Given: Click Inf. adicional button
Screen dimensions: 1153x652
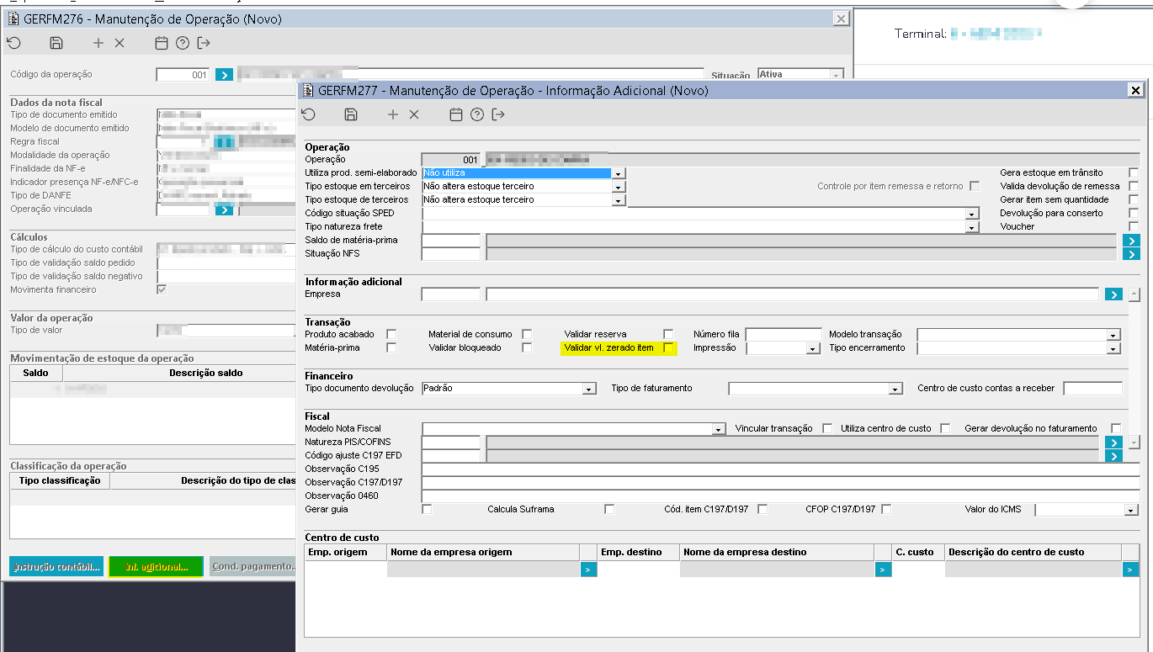Looking at the screenshot, I should point(156,566).
